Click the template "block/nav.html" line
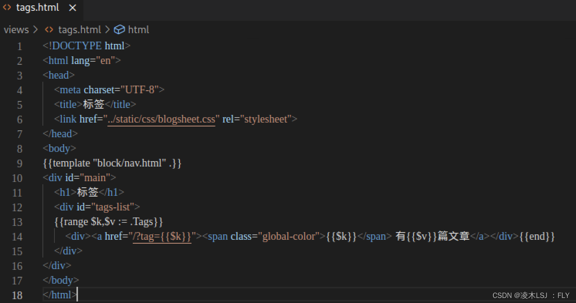The image size is (576, 303). click(x=112, y=163)
